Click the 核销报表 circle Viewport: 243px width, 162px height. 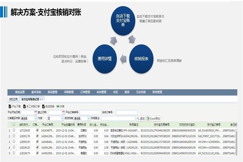(x=141, y=59)
